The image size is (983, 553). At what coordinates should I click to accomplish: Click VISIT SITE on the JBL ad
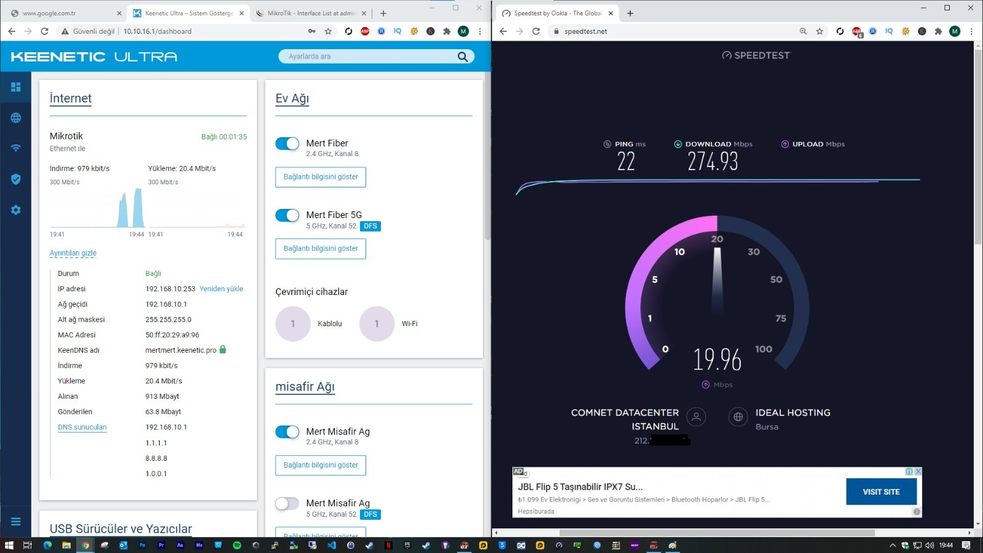[x=881, y=492]
